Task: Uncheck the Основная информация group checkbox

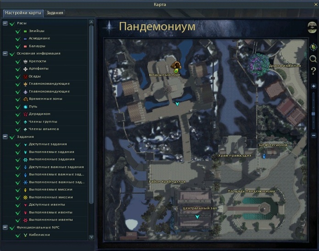Action: 12,54
